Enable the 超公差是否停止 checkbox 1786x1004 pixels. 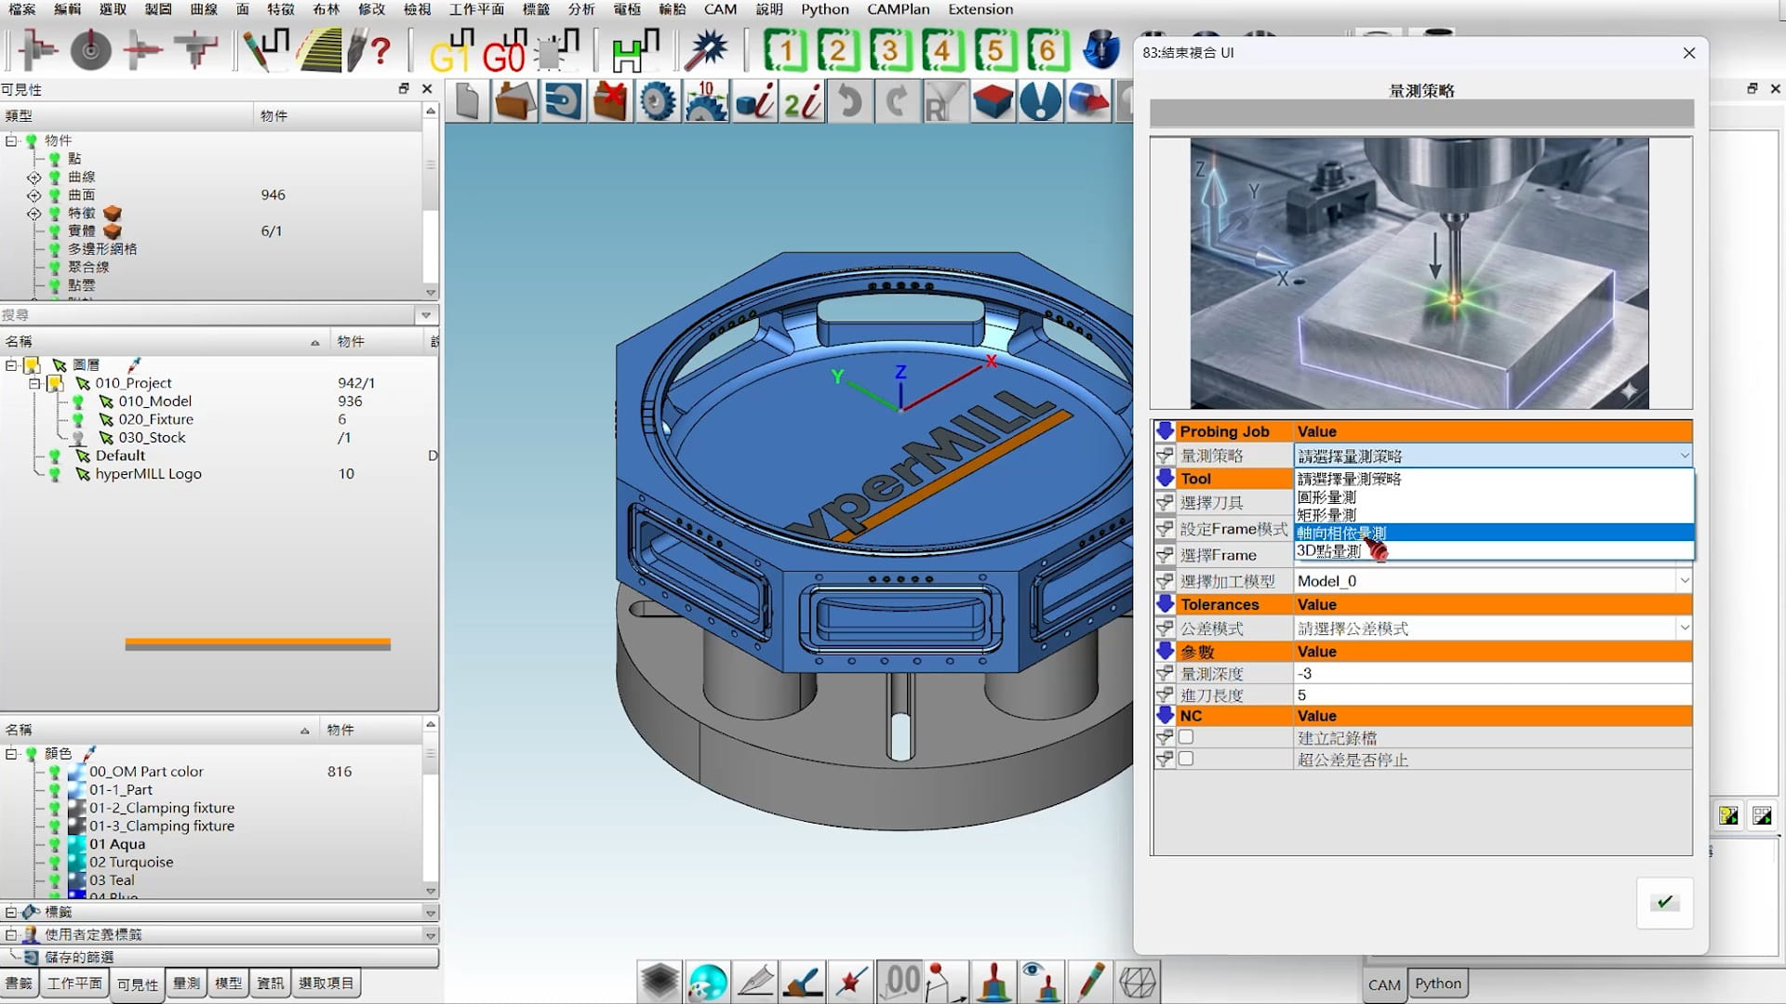1186,759
